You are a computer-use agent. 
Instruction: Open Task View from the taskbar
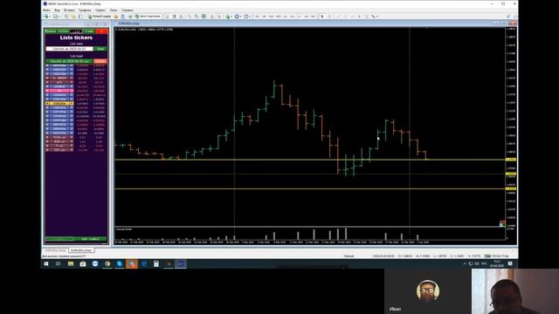coord(59,263)
